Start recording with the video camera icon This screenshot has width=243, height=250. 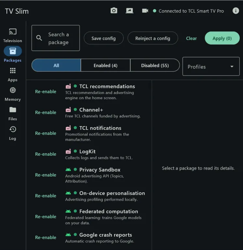click(x=145, y=11)
